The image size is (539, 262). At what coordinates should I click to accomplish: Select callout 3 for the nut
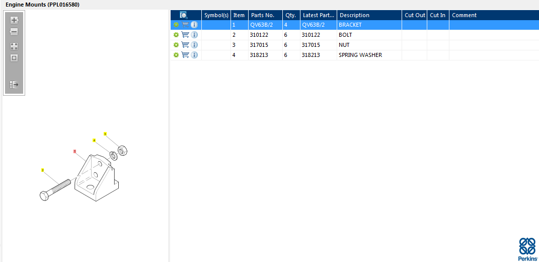[105, 134]
